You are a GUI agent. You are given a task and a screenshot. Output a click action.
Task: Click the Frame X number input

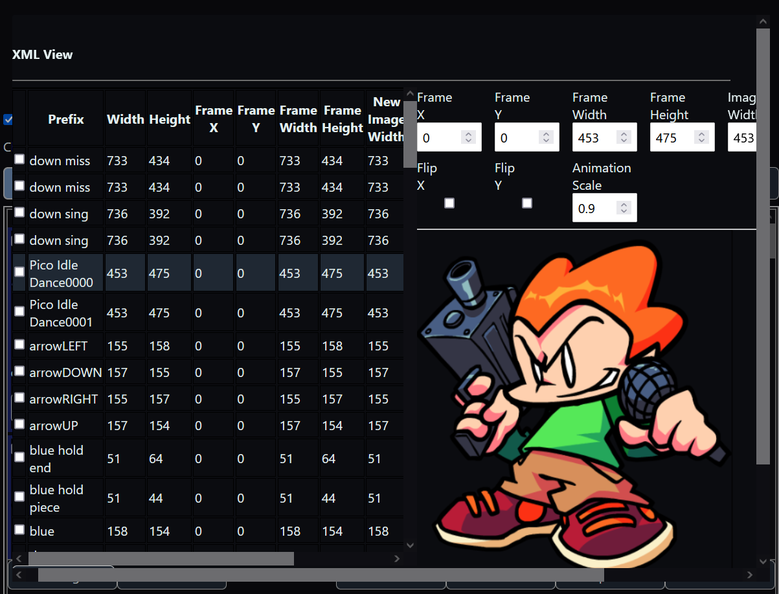[449, 137]
